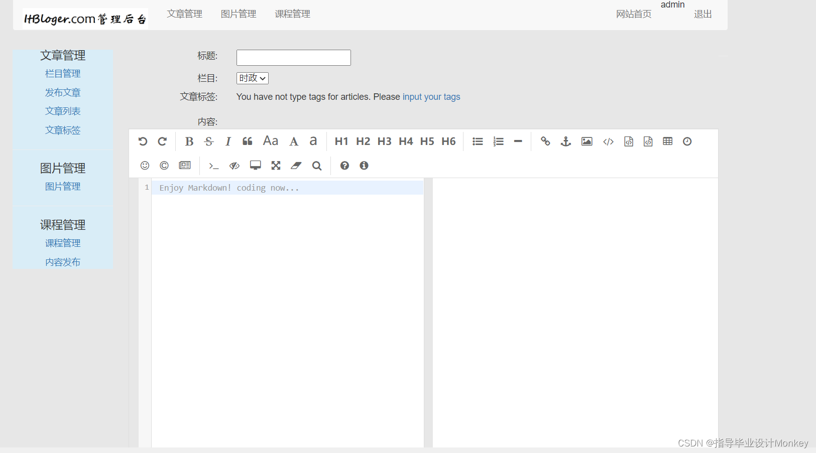The height and width of the screenshot is (453, 816).
Task: Open 内容发布 in the sidebar
Action: coord(63,262)
